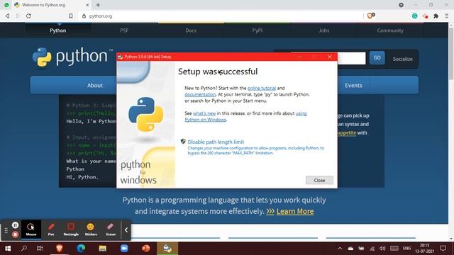This screenshot has width=454, height=255.
Task: Open the notification center icon
Action: (443, 249)
